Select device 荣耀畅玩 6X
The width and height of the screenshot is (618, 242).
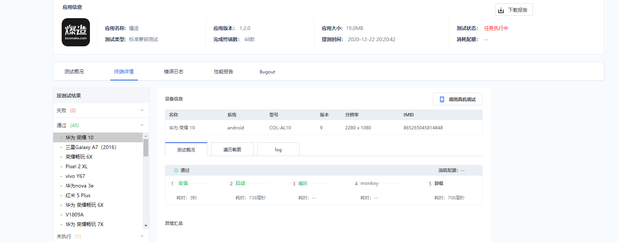click(98, 157)
